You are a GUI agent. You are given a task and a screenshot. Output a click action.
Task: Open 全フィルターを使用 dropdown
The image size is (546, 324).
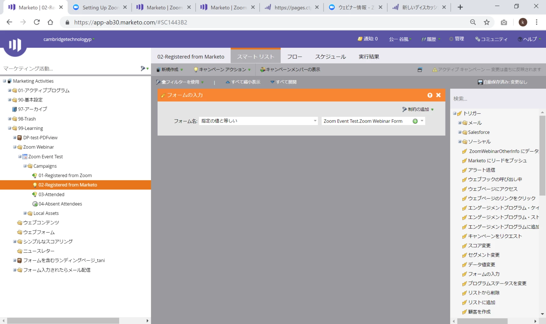[180, 82]
